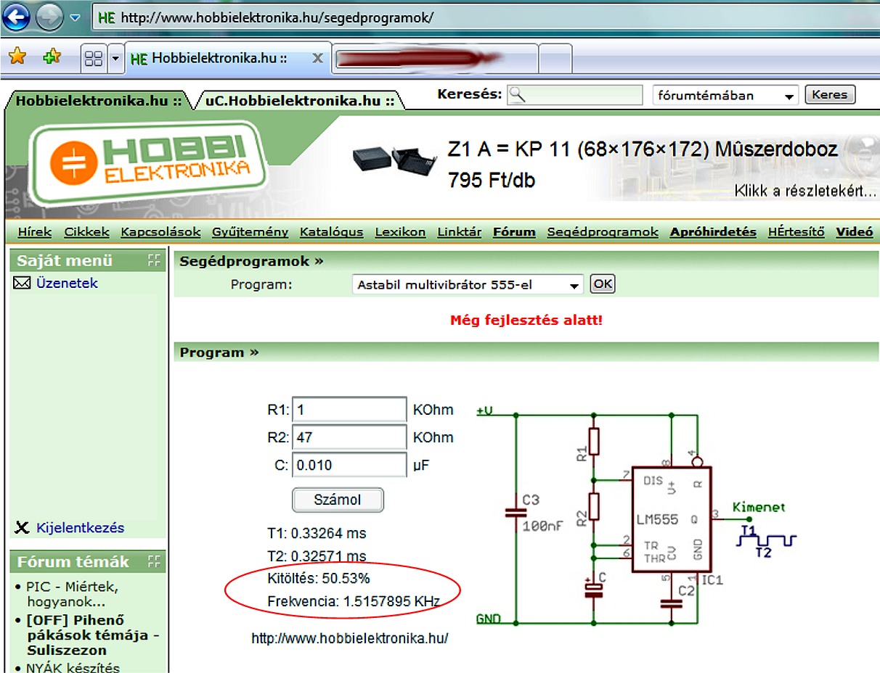
Task: Click the R1 resistance input field
Action: pyautogui.click(x=349, y=410)
